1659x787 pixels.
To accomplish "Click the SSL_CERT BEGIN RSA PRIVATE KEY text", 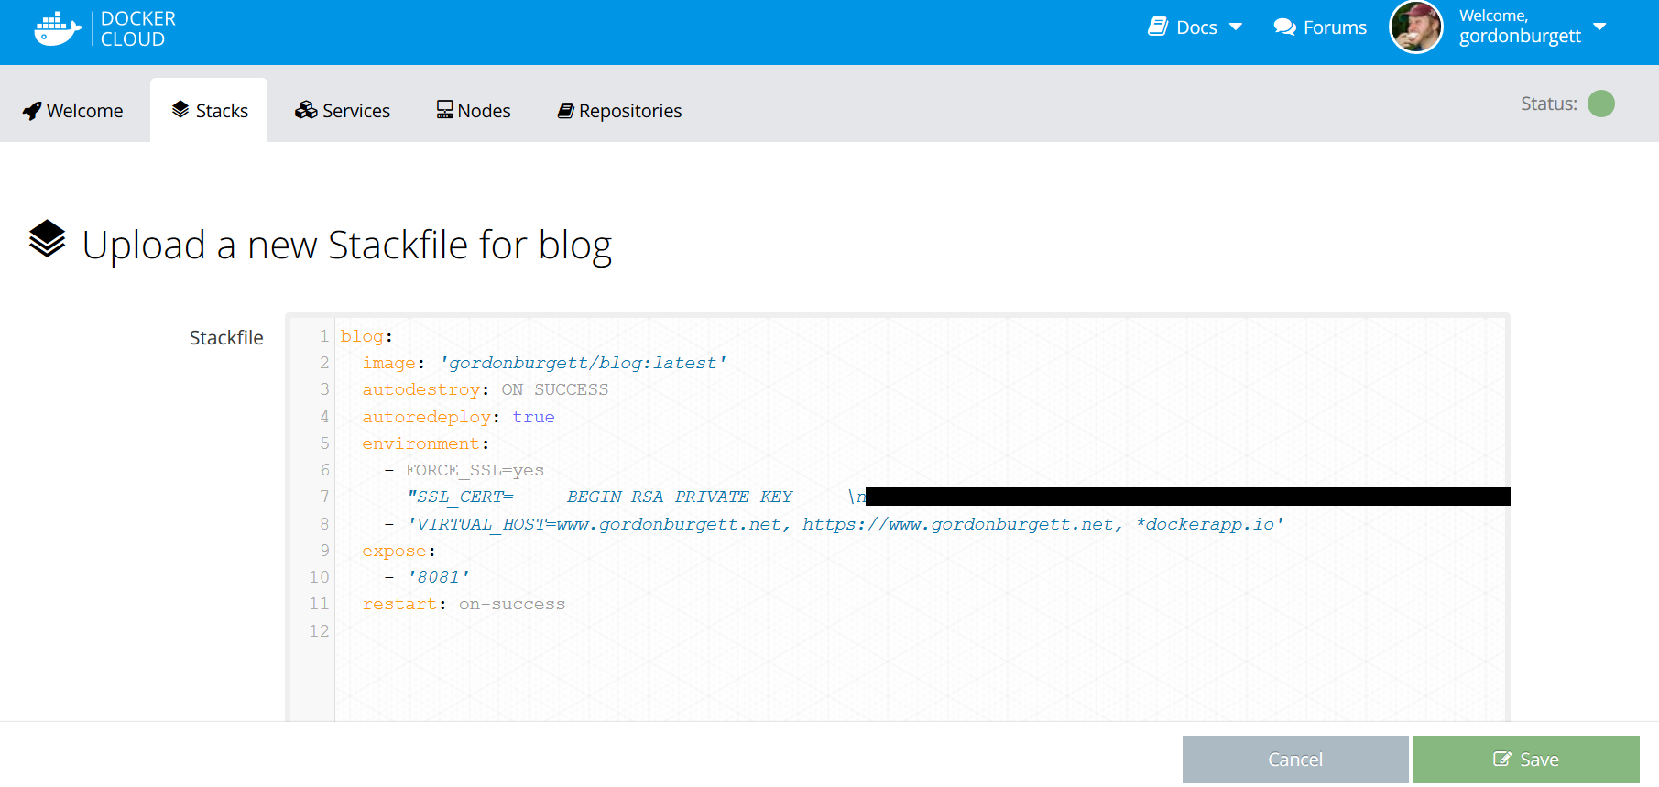I will tap(637, 497).
